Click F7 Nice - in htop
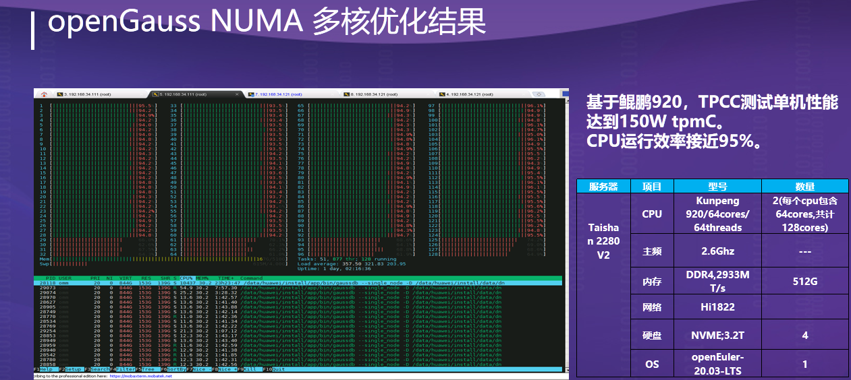The width and height of the screenshot is (851, 380). click(x=199, y=369)
